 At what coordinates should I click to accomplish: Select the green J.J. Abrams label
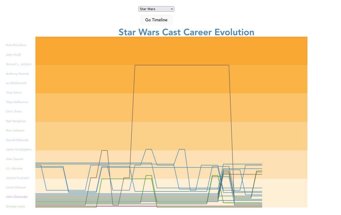coord(14,168)
